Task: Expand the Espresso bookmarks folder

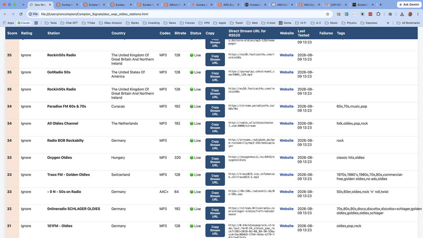Action: coord(369,23)
